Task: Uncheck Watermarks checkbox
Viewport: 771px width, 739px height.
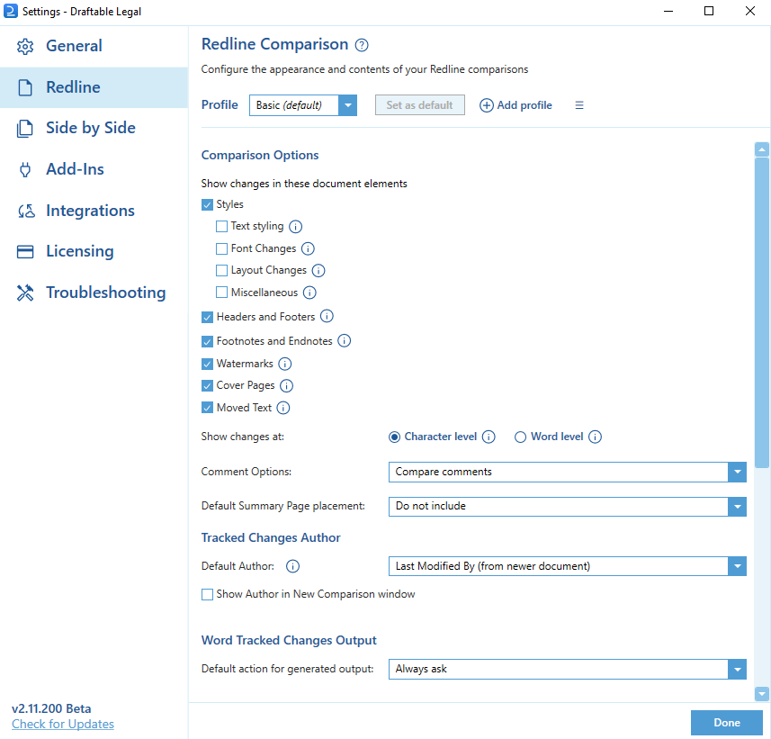Action: tap(207, 364)
